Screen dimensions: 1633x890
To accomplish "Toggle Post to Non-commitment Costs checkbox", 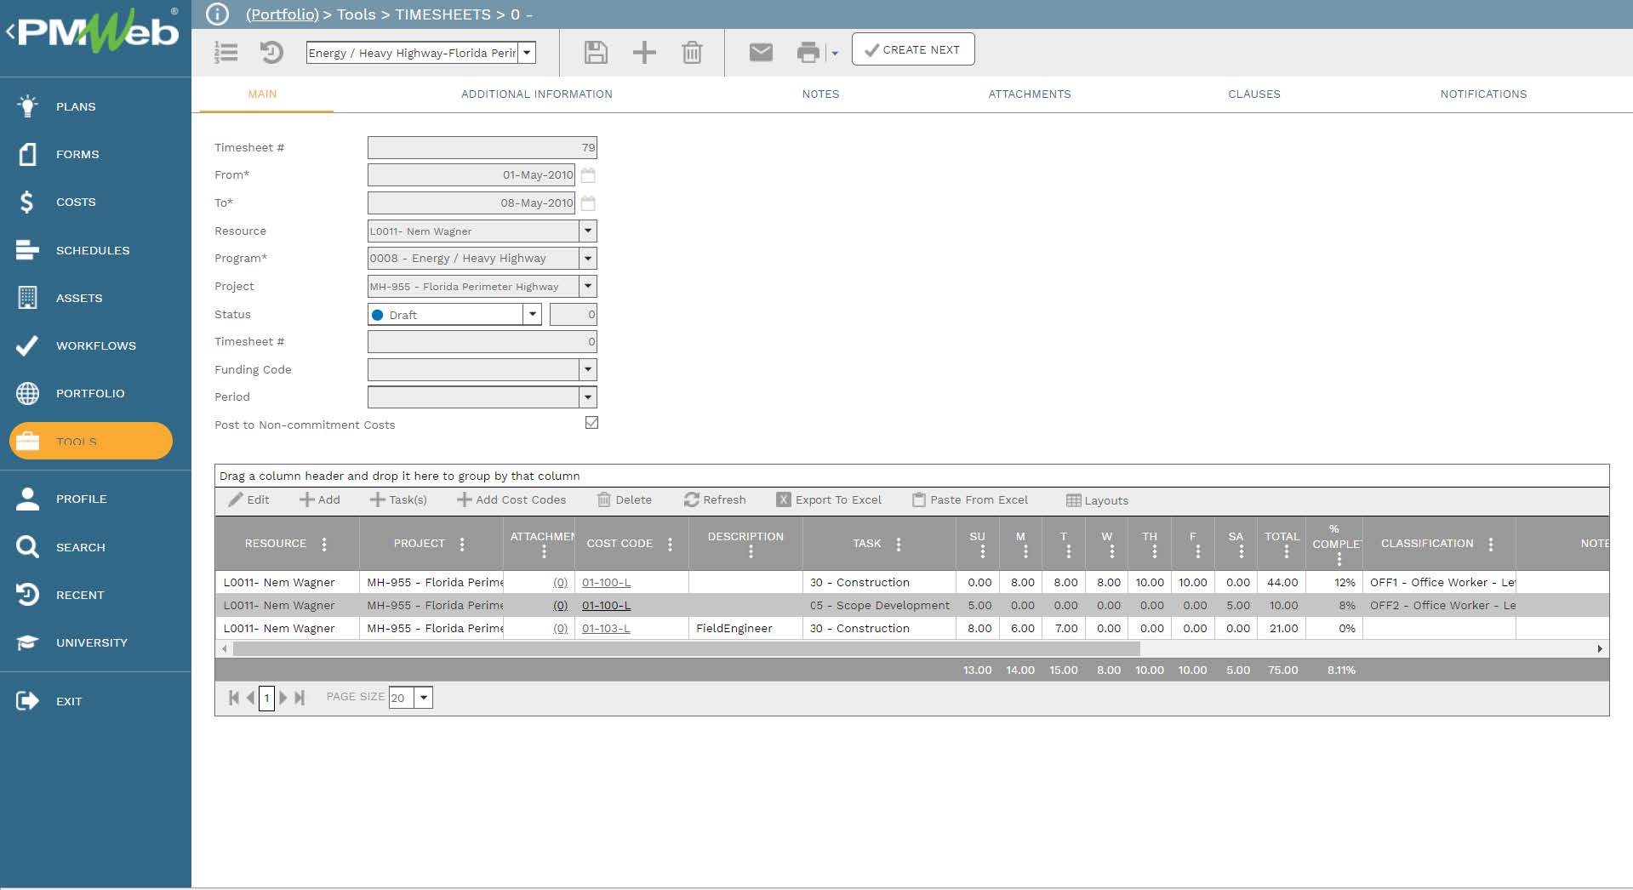I will coord(591,423).
